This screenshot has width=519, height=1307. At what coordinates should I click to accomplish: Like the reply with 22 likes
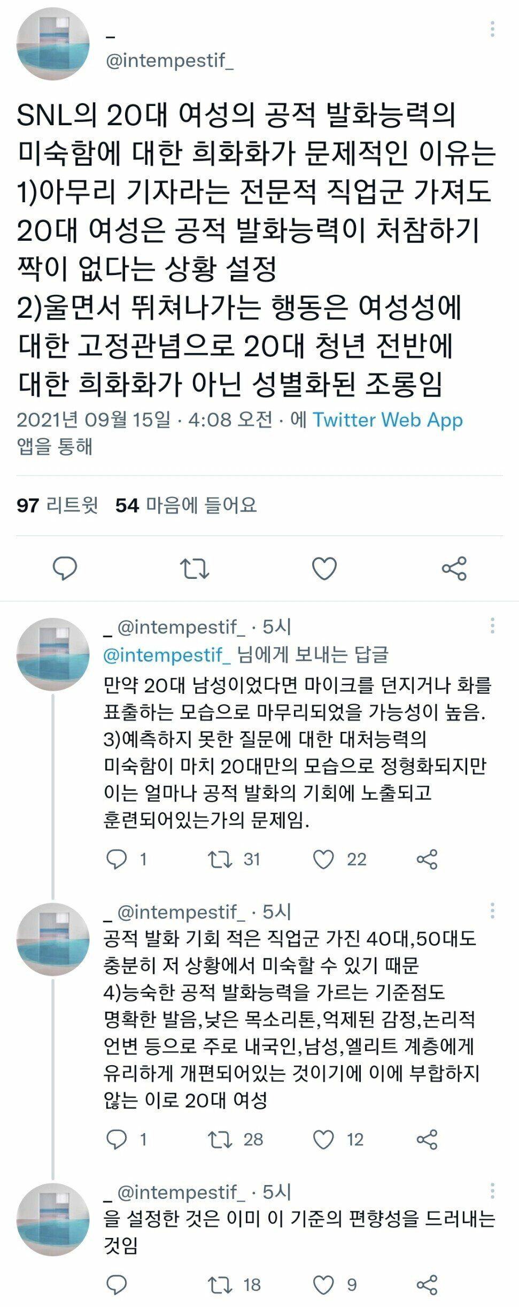323,859
